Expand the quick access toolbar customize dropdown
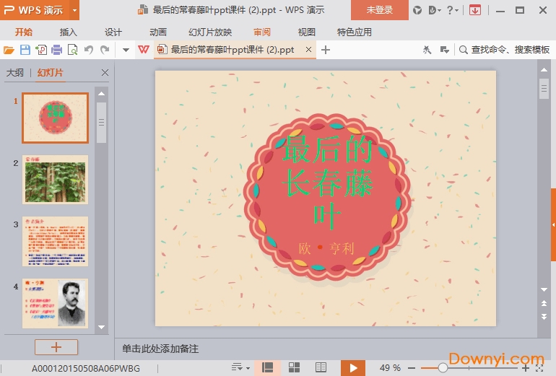Image resolution: width=556 pixels, height=376 pixels. pyautogui.click(x=126, y=50)
